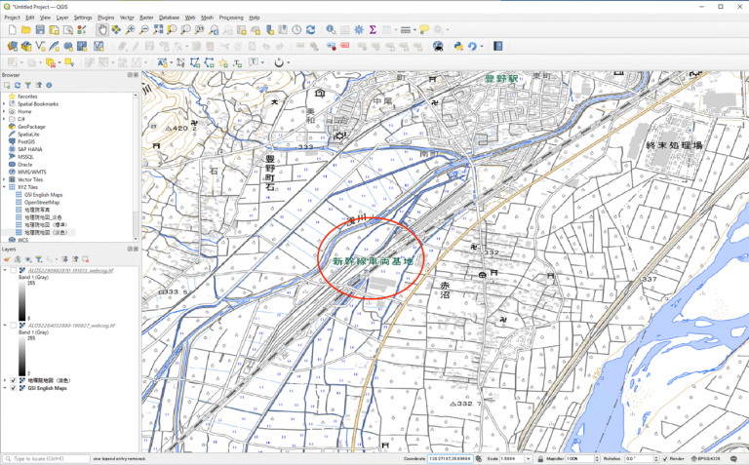
Task: Click the Band 1 gray gradient of ALOS2290882870
Action: [x=22, y=300]
